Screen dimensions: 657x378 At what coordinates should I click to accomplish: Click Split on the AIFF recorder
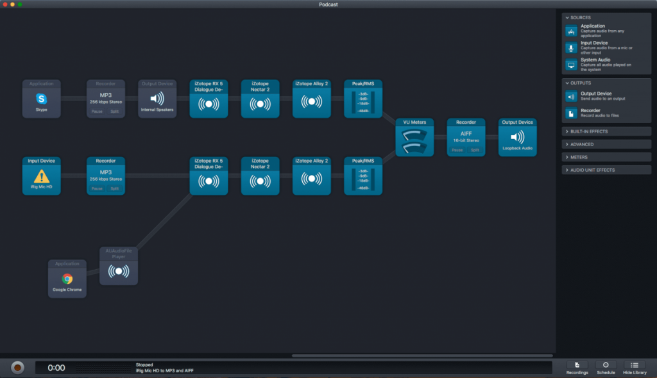(475, 149)
